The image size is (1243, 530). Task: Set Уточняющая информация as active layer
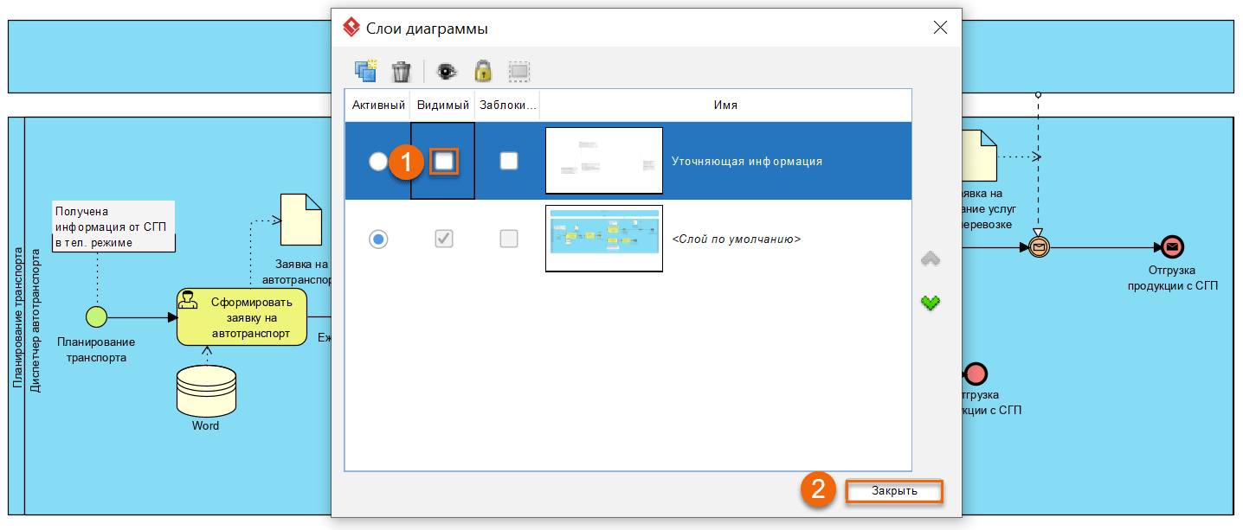coord(378,162)
